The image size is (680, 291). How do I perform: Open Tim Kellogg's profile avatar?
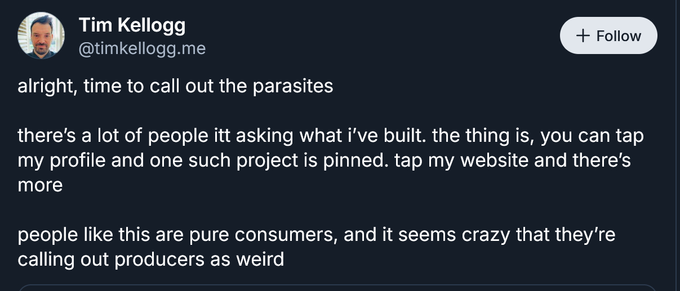point(42,36)
